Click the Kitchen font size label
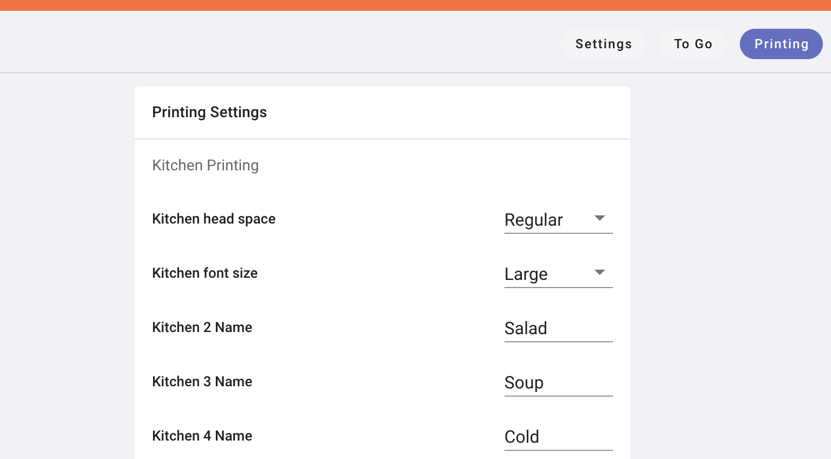 (x=204, y=273)
